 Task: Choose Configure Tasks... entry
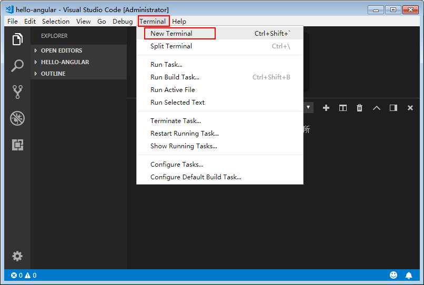(x=220, y=164)
